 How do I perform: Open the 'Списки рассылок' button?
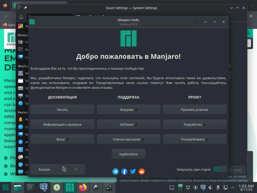(128, 139)
